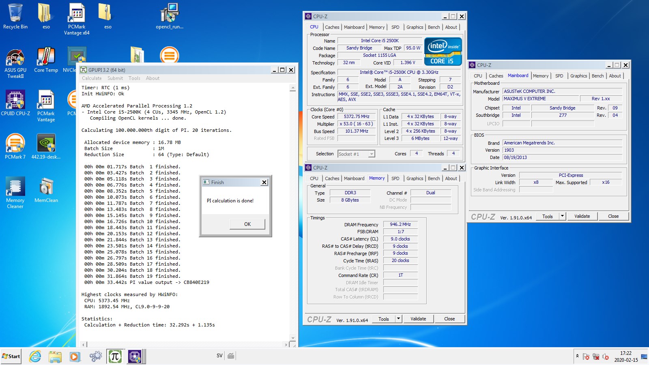The image size is (649, 365).
Task: Open the network tray icon
Action: point(596,356)
